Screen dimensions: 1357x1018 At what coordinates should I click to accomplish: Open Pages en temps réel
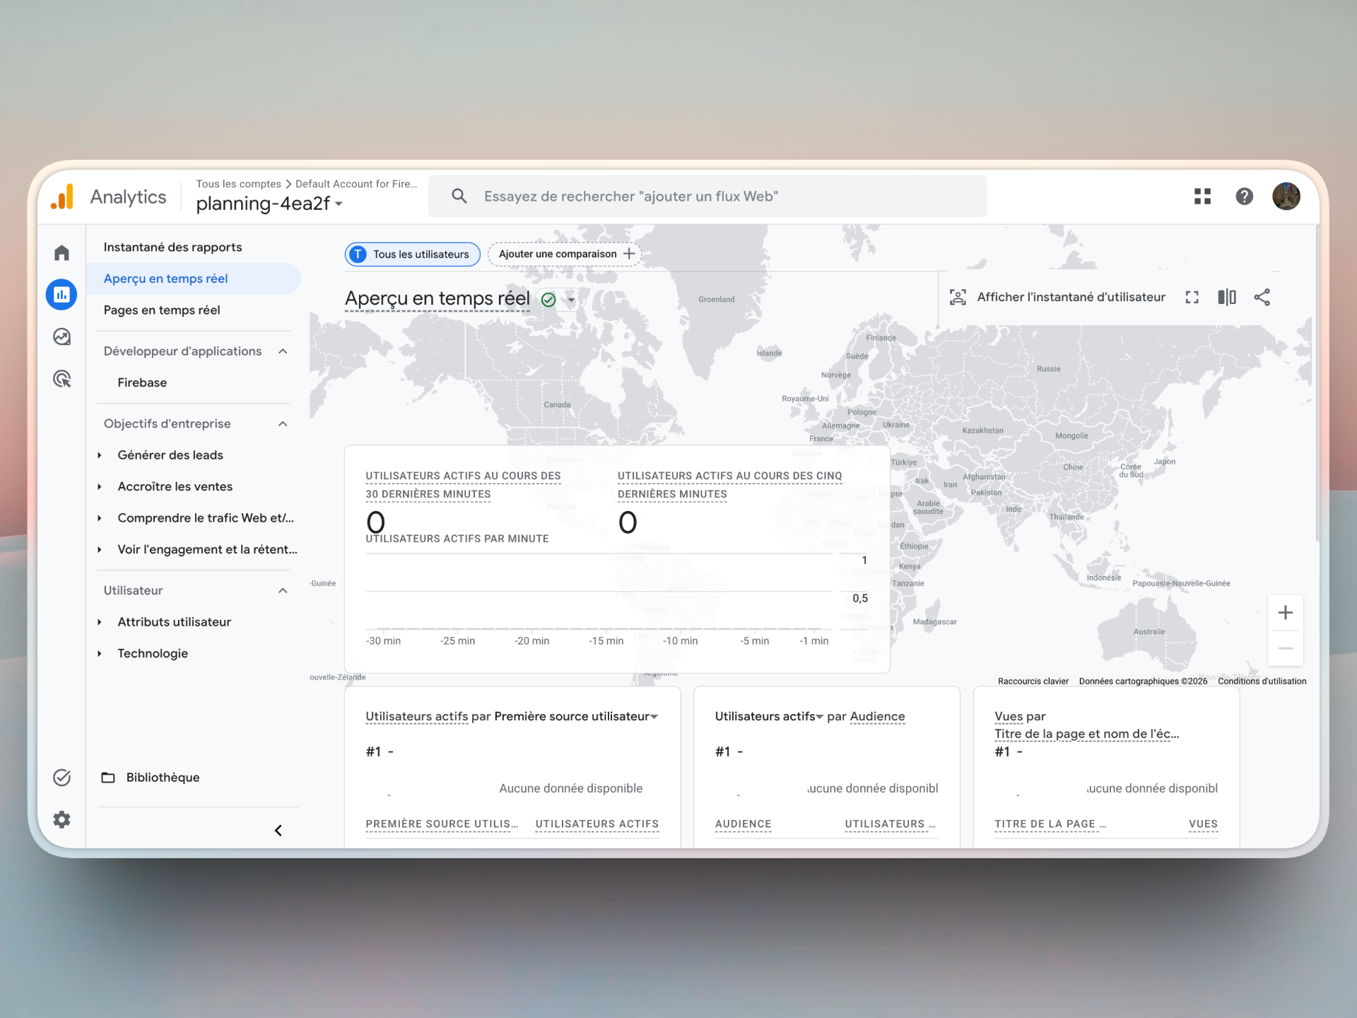click(162, 310)
